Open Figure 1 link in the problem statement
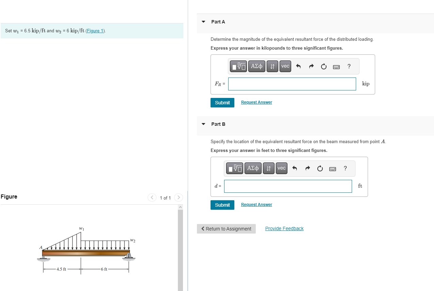Image resolution: width=434 pixels, height=291 pixels. point(95,31)
